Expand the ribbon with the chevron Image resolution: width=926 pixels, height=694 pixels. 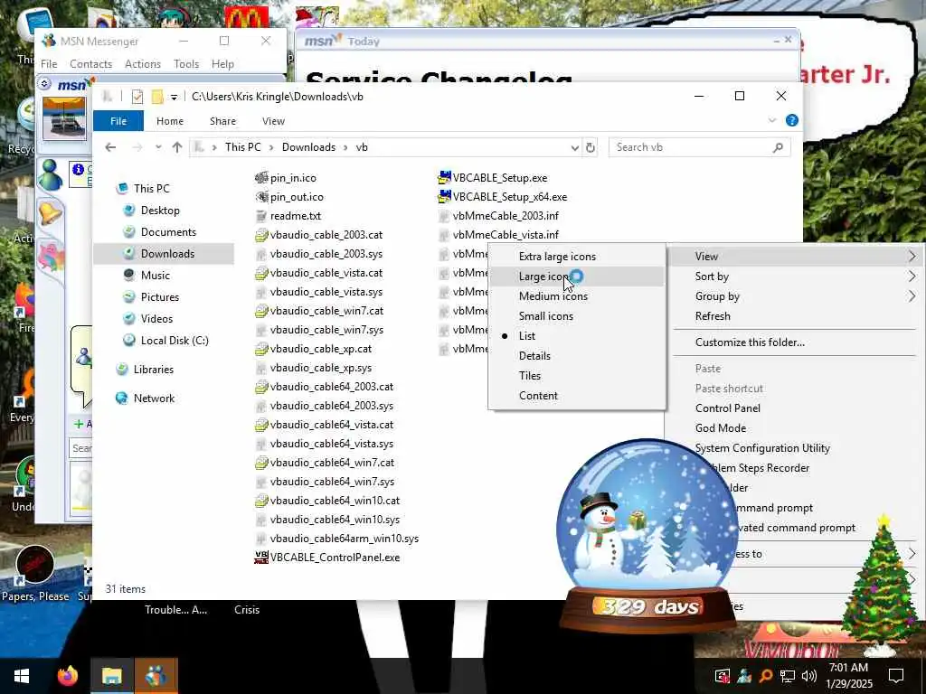point(772,120)
